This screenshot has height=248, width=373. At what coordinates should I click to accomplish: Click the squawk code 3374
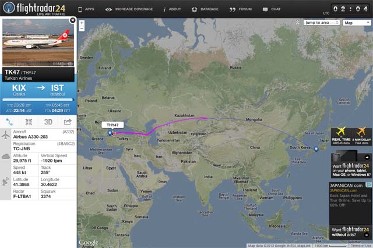coord(45,196)
